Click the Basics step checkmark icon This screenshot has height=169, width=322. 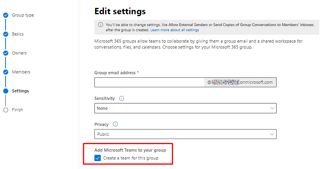(6, 34)
